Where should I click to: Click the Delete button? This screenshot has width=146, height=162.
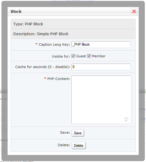[79, 146]
